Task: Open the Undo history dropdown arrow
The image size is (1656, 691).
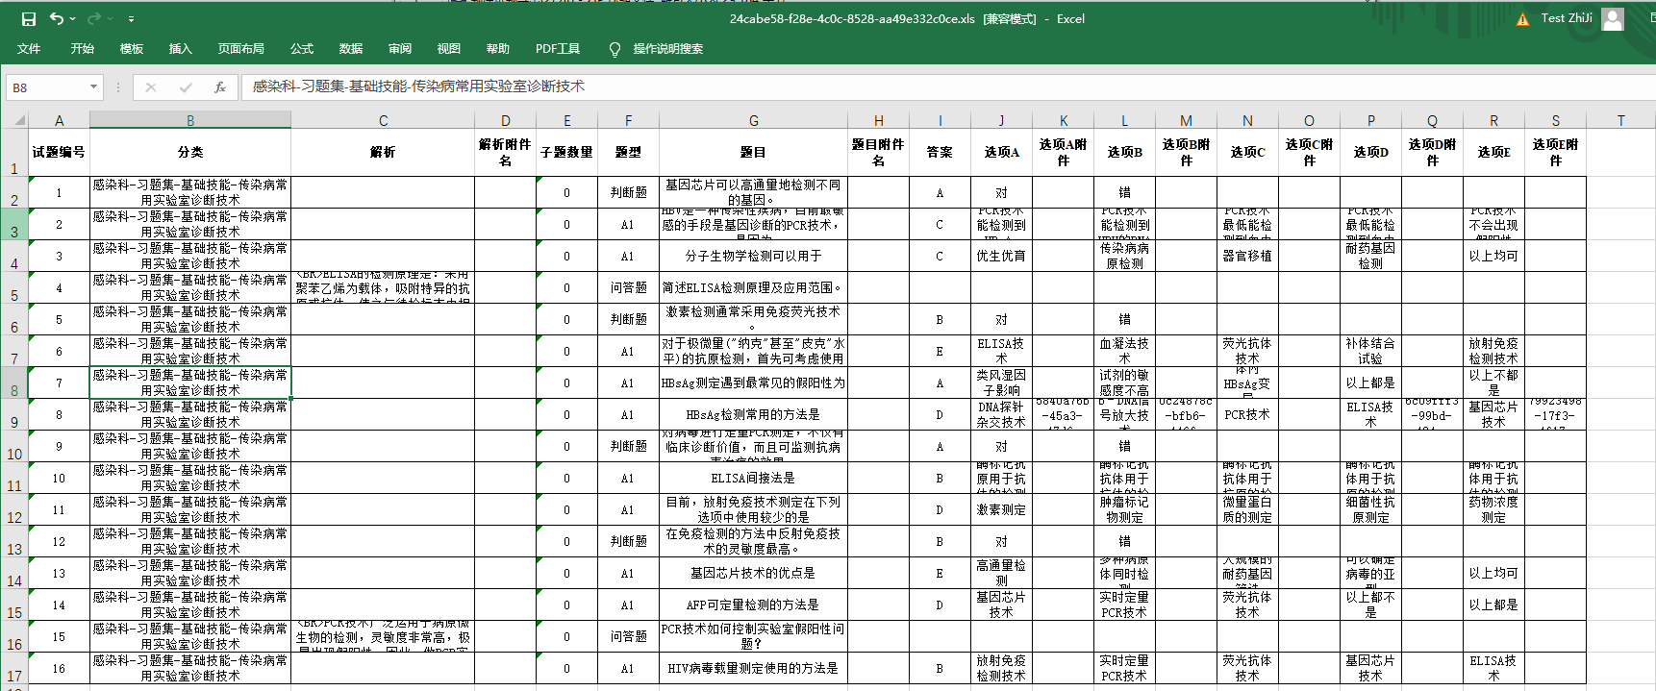Action: click(x=74, y=19)
